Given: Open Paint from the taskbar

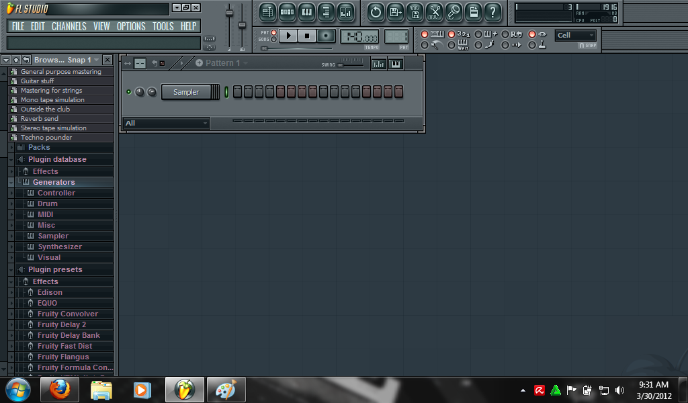Looking at the screenshot, I should (x=226, y=390).
